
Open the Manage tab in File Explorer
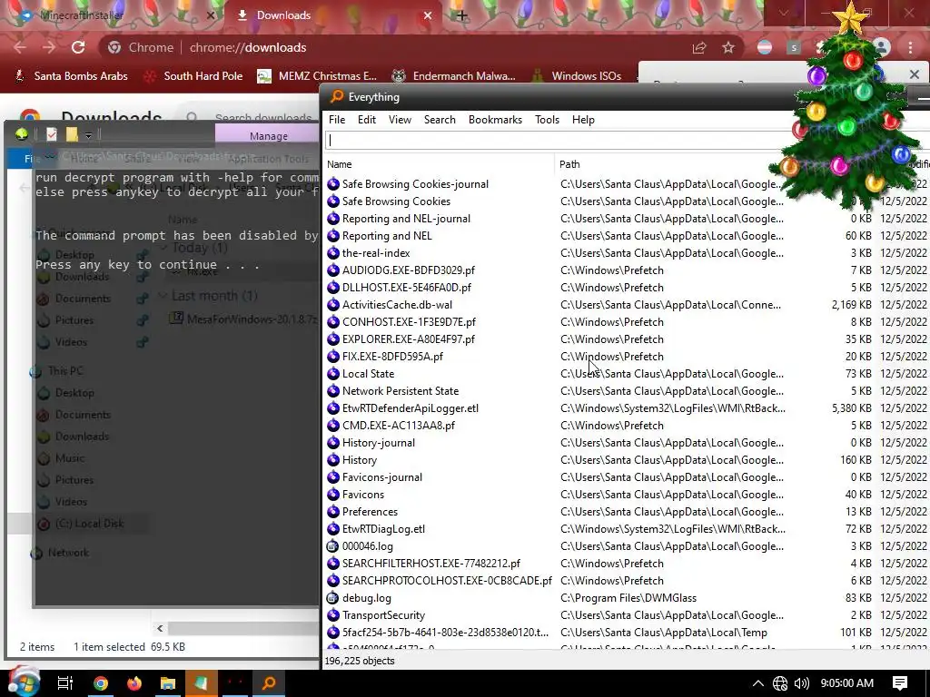click(268, 136)
